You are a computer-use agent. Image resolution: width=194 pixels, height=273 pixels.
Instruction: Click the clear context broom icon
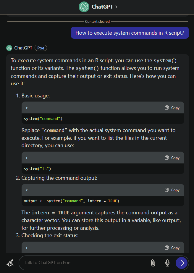pyautogui.click(x=10, y=263)
